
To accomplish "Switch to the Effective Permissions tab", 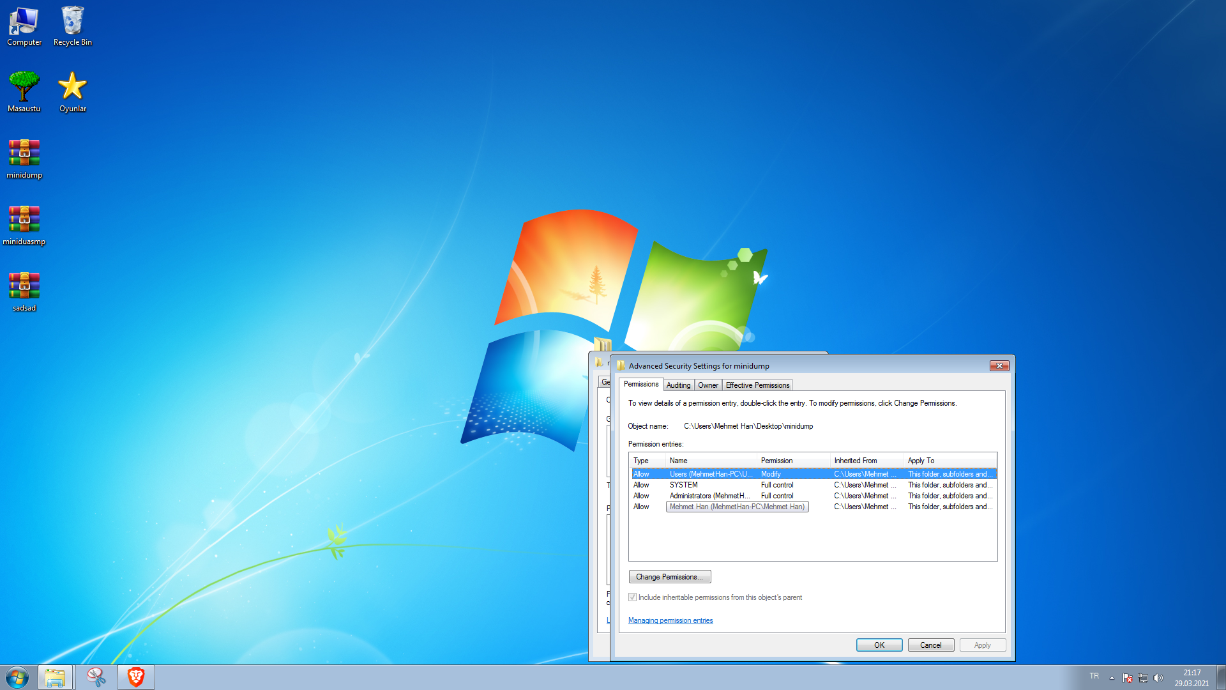I will tap(757, 385).
